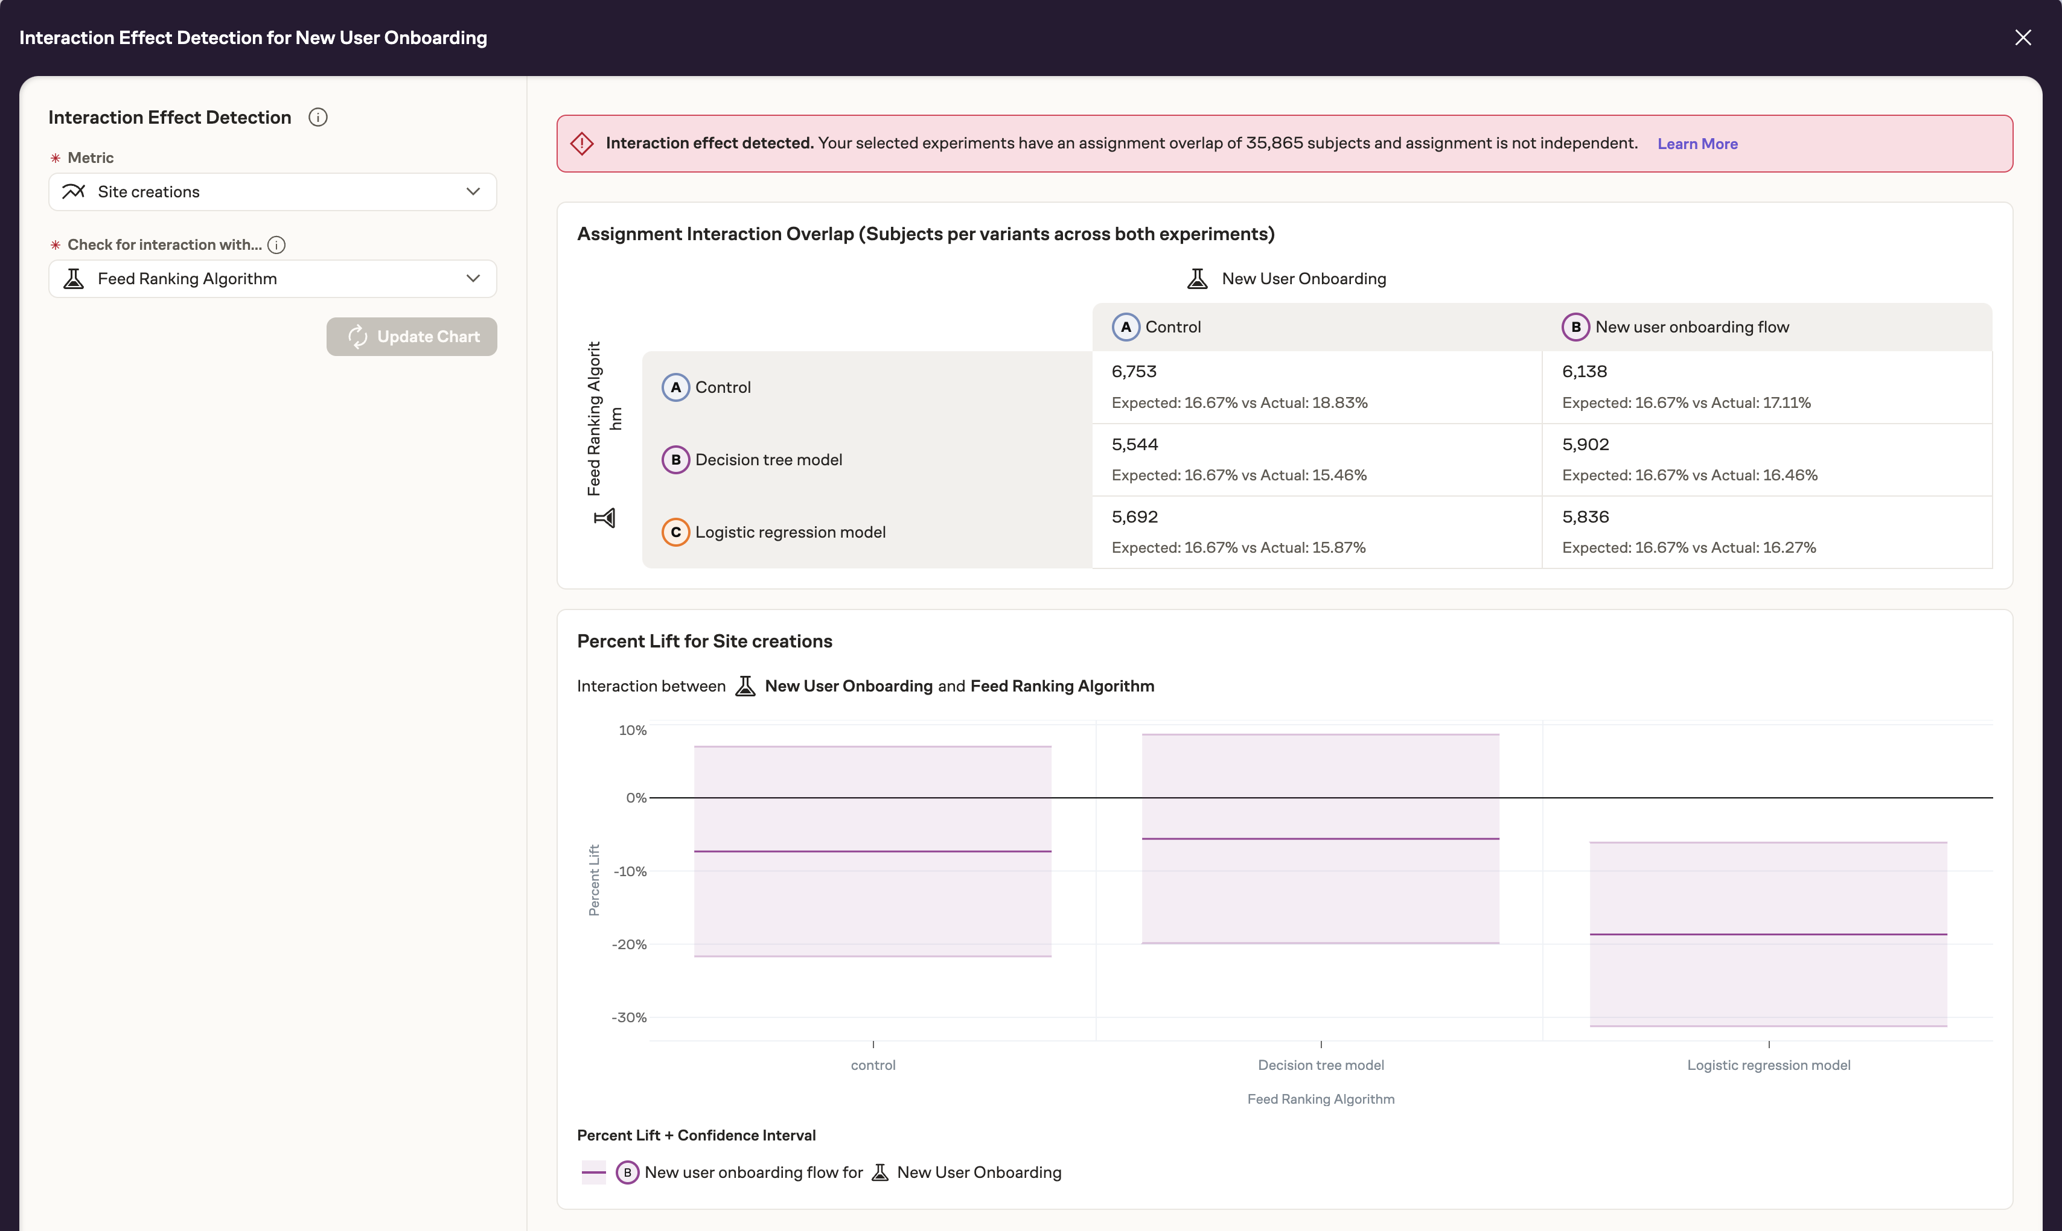2062x1231 pixels.
Task: Click the purple legend swatch for onboarding flow
Action: pos(593,1172)
